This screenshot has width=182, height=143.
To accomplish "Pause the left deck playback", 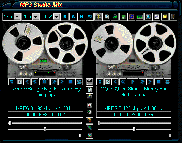I will tap(44, 82).
